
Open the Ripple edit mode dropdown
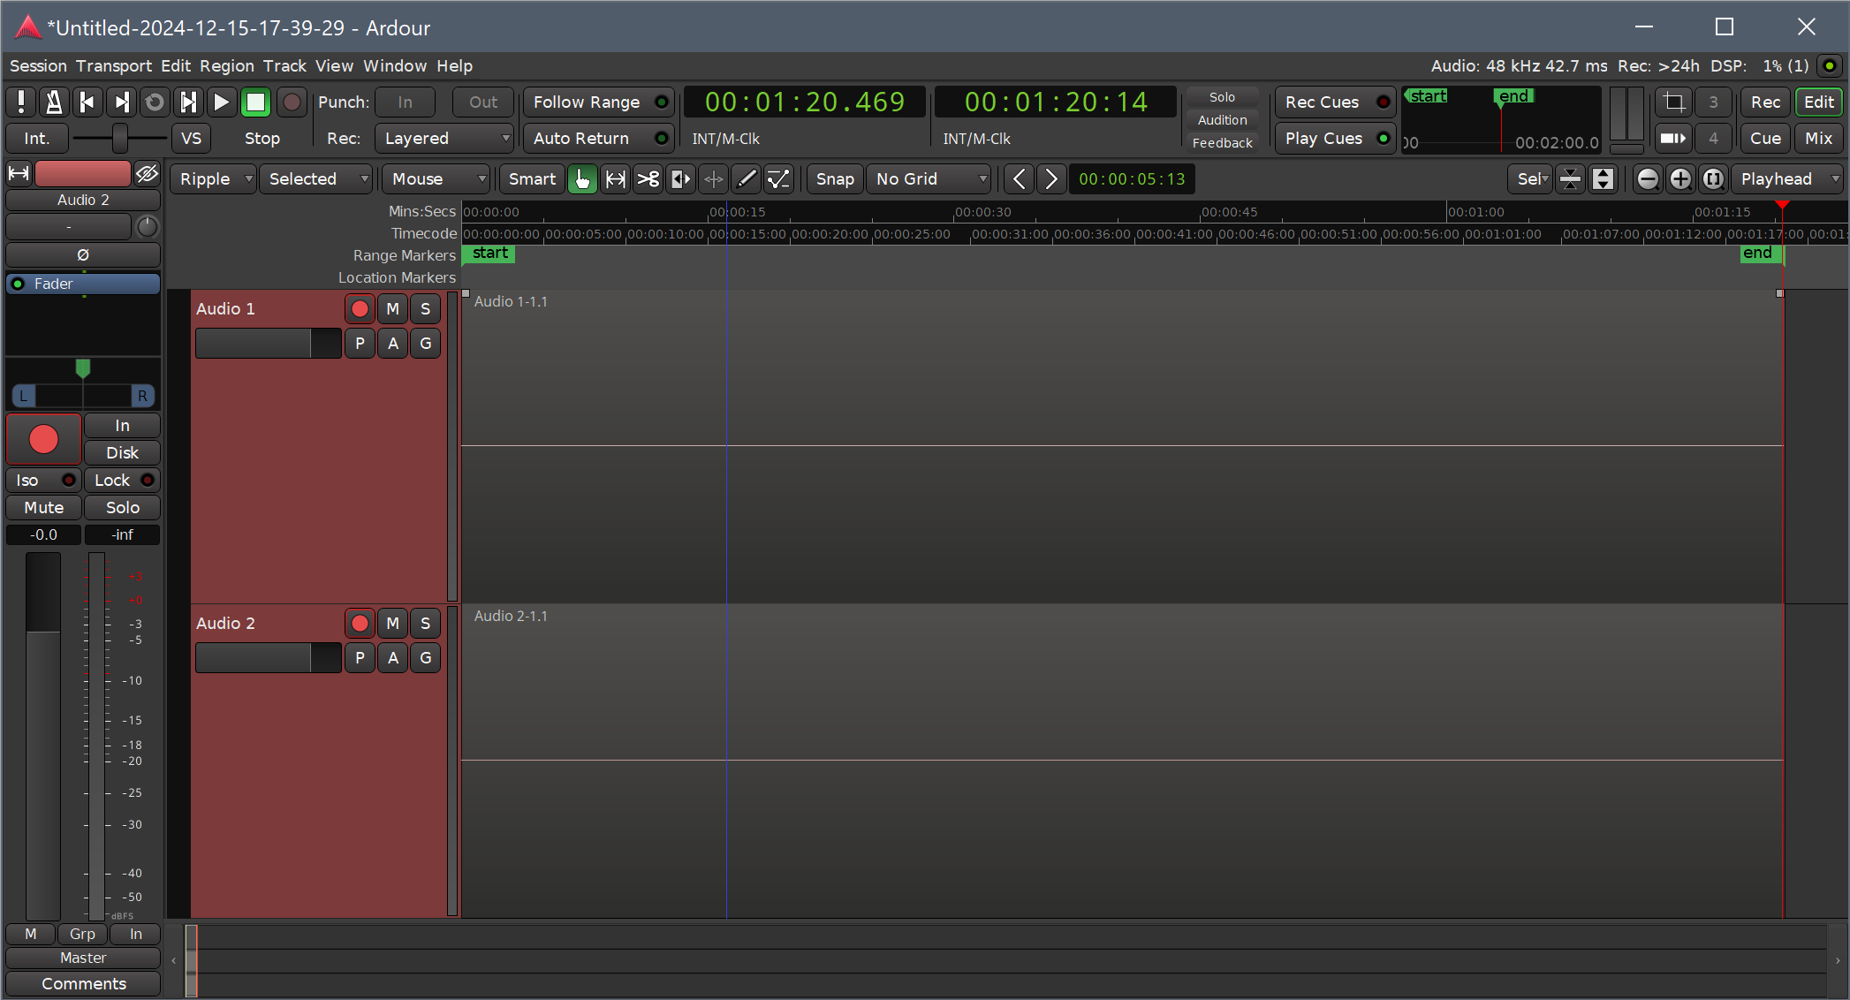tap(214, 179)
